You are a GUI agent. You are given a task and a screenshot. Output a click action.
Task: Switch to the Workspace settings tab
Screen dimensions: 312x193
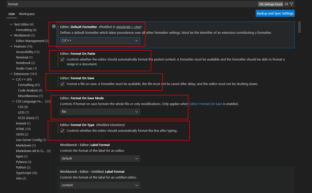27,14
